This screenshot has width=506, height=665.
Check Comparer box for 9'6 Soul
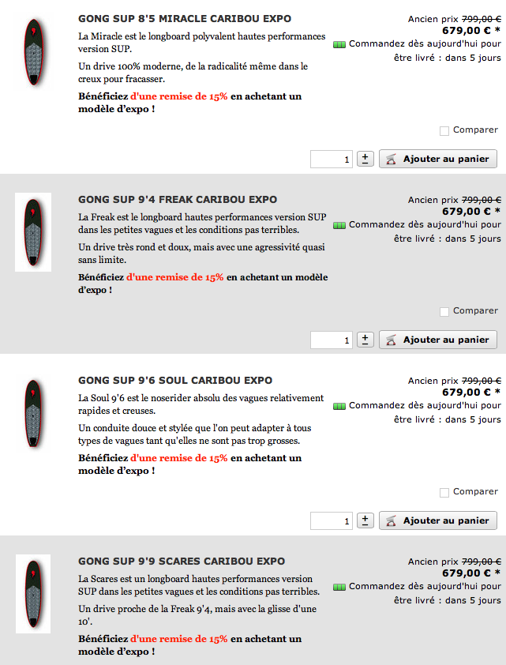click(x=444, y=492)
